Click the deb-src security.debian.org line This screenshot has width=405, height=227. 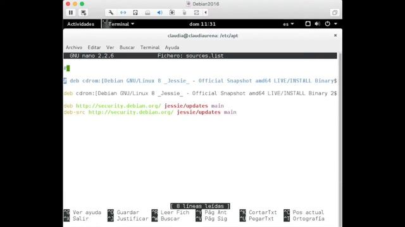[150, 112]
